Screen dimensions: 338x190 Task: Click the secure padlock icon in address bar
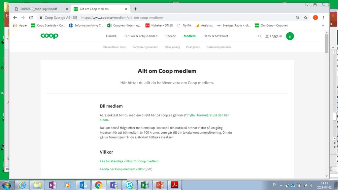tap(41, 18)
